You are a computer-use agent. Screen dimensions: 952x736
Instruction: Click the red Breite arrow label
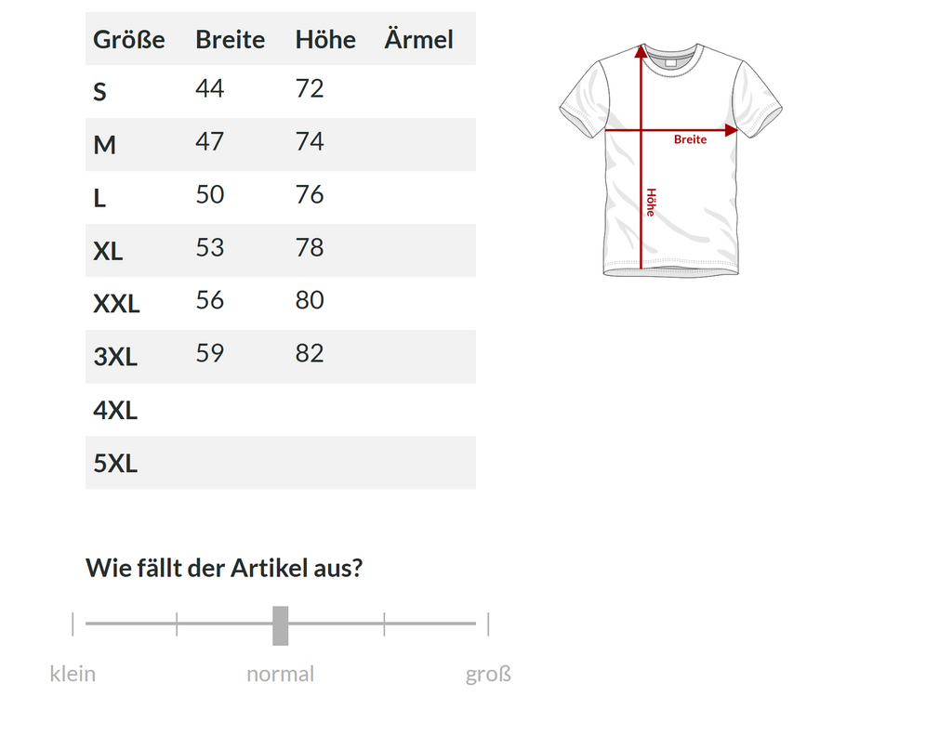coord(691,139)
